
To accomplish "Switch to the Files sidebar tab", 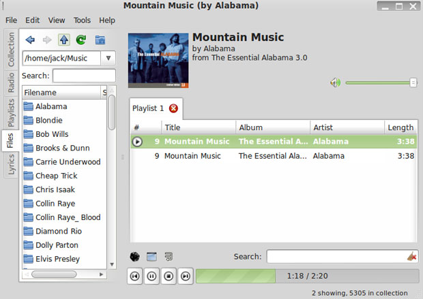I will pos(10,140).
